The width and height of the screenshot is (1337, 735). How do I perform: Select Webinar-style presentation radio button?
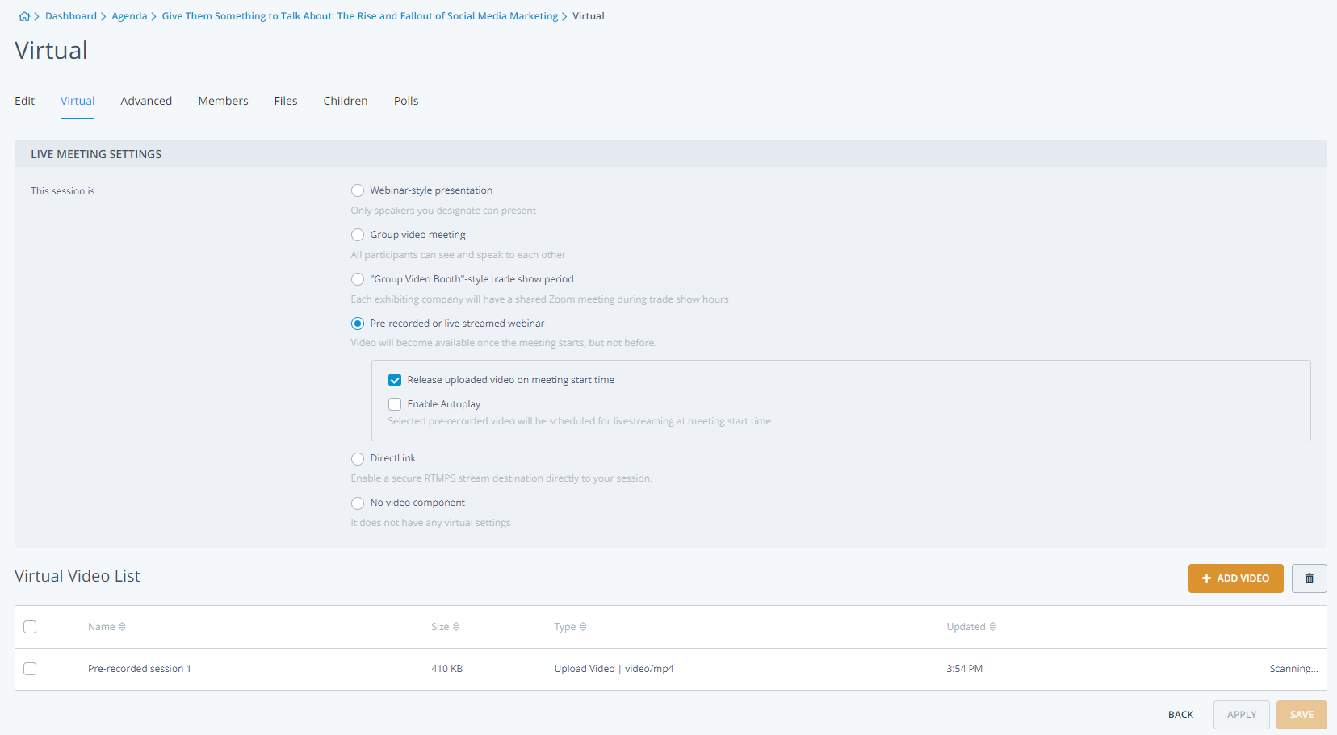tap(358, 190)
